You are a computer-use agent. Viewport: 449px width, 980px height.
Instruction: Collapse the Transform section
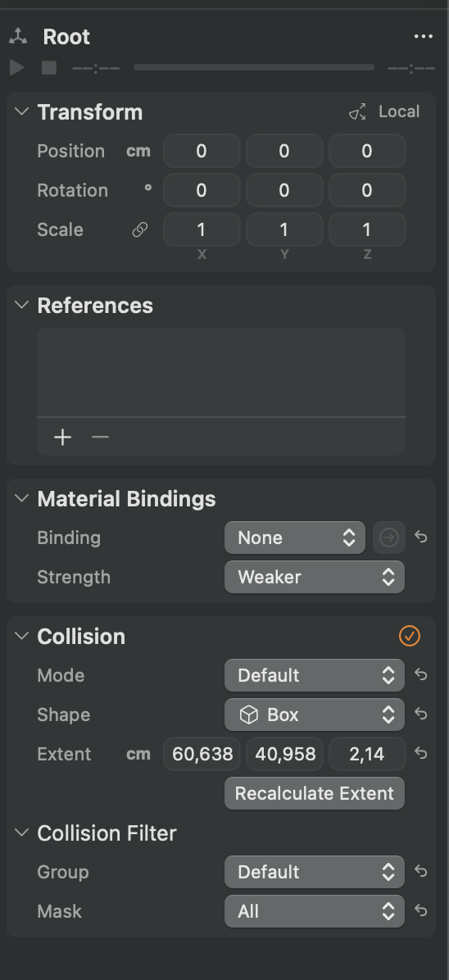[x=22, y=112]
